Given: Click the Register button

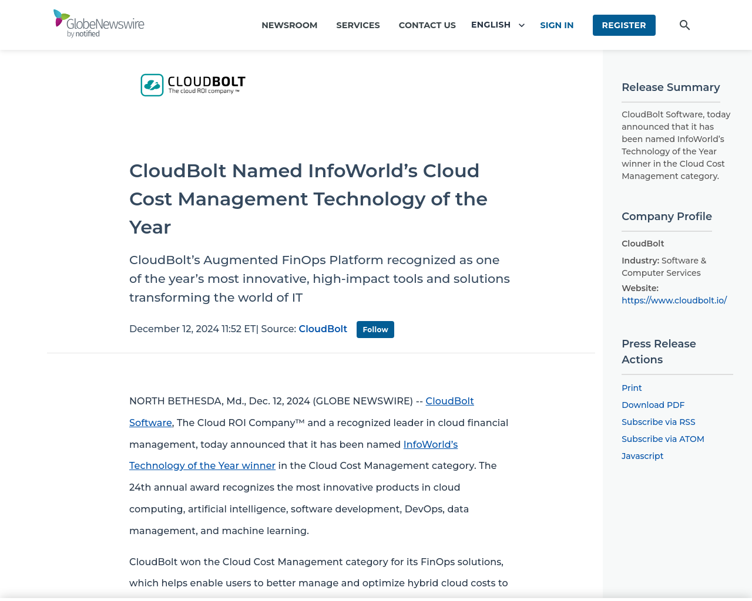Looking at the screenshot, I should [624, 25].
